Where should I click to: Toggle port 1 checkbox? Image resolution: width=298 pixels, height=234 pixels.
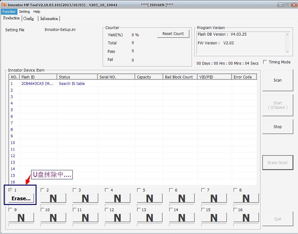[x=10, y=190]
